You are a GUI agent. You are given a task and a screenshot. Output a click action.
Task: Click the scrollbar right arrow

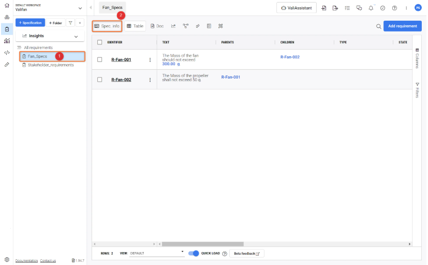409,244
